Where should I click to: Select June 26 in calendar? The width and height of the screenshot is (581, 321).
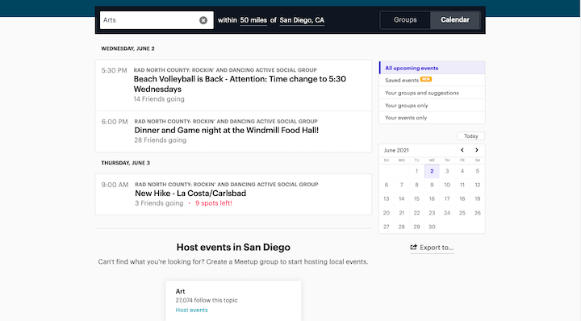477,213
